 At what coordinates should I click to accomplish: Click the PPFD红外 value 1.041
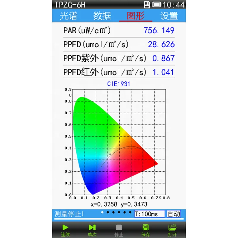point(163,72)
